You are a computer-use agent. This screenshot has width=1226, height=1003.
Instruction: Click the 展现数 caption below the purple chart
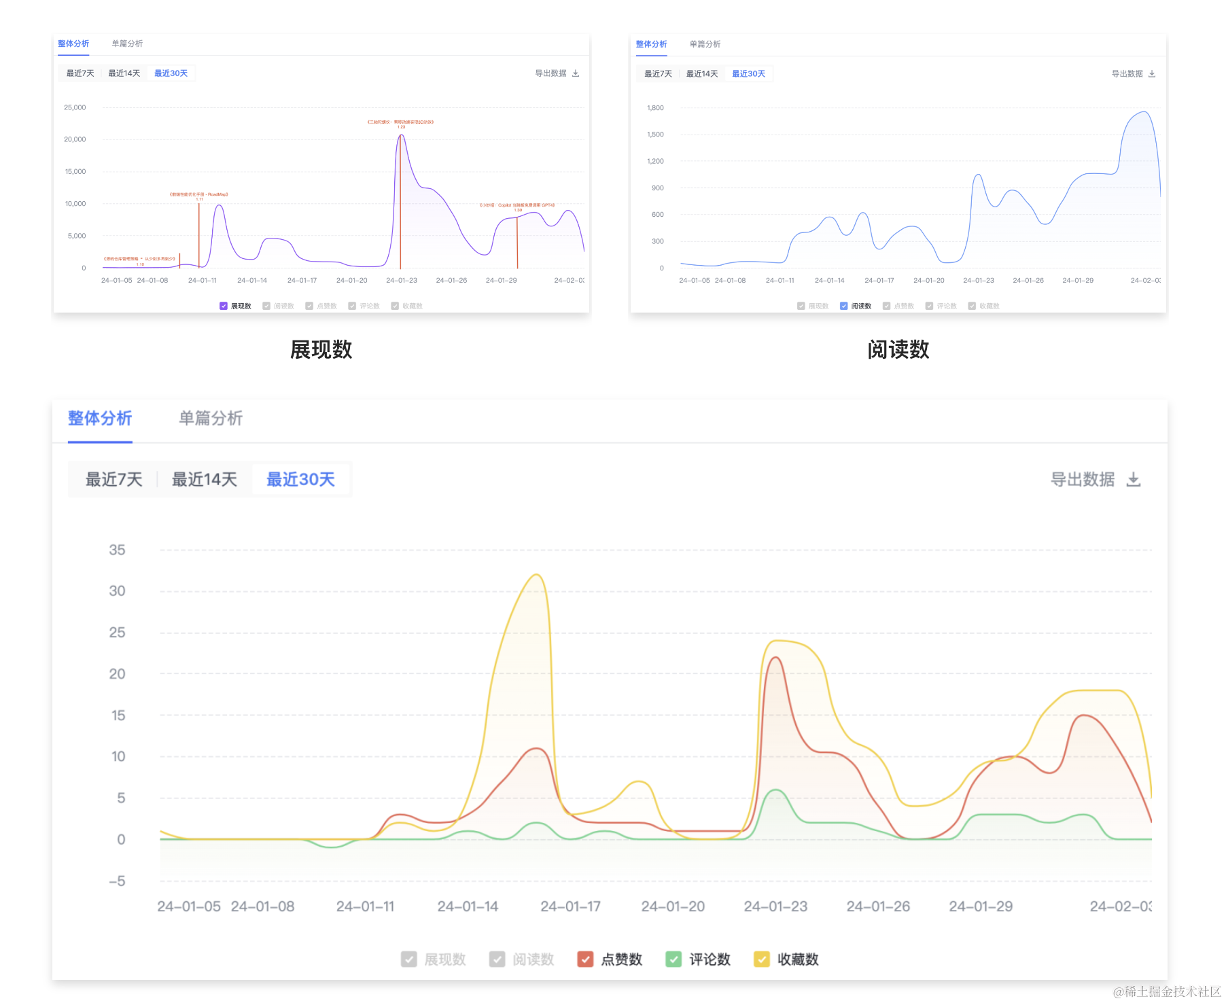click(321, 349)
